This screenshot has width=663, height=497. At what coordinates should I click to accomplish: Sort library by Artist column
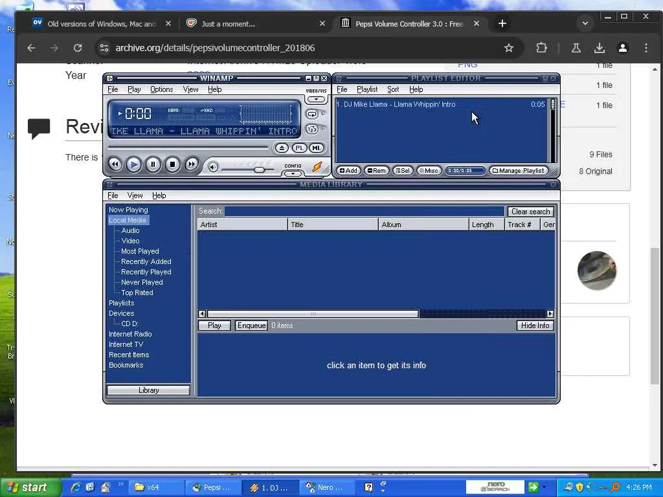pos(242,225)
